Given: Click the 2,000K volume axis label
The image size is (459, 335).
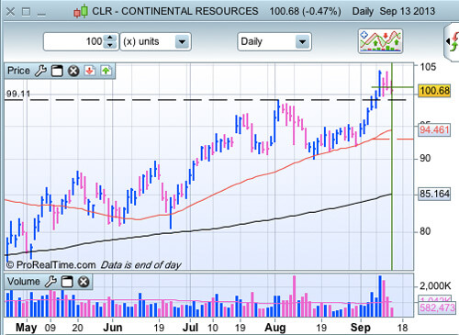Looking at the screenshot, I should pos(435,286).
